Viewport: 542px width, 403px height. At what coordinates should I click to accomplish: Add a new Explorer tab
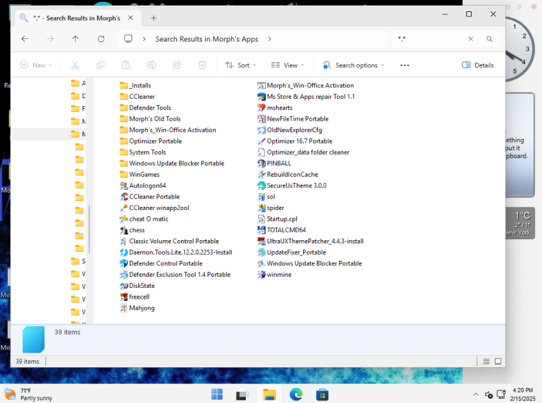pyautogui.click(x=154, y=18)
